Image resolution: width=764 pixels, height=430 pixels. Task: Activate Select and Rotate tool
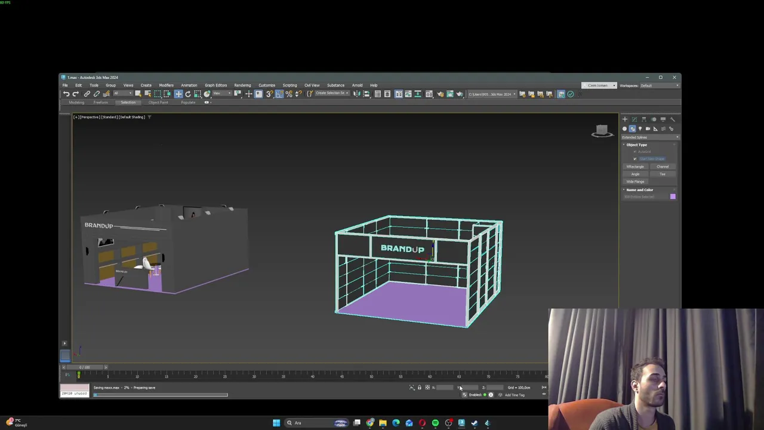pos(188,94)
